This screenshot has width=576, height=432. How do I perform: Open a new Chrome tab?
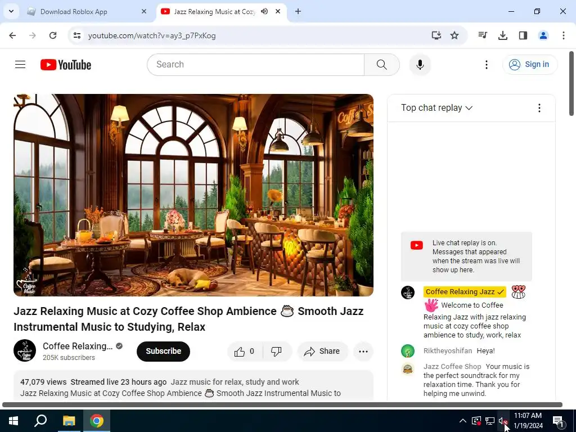[298, 11]
